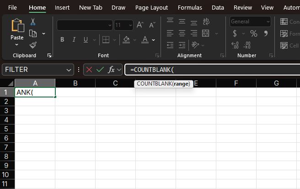The height and width of the screenshot is (189, 300).
Task: Select Middle Align icon
Action: [182, 21]
